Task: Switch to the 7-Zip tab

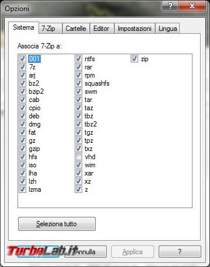Action: (50, 29)
